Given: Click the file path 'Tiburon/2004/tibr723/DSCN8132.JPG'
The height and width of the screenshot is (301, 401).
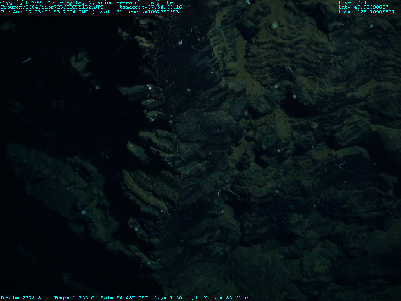Looking at the screenshot, I should coord(52,7).
